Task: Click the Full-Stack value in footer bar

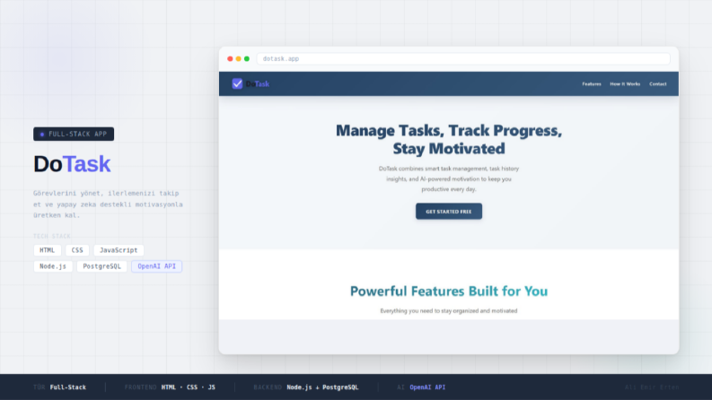Action: pyautogui.click(x=67, y=387)
